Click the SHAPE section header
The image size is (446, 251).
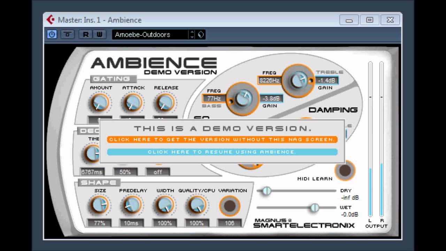tap(99, 182)
